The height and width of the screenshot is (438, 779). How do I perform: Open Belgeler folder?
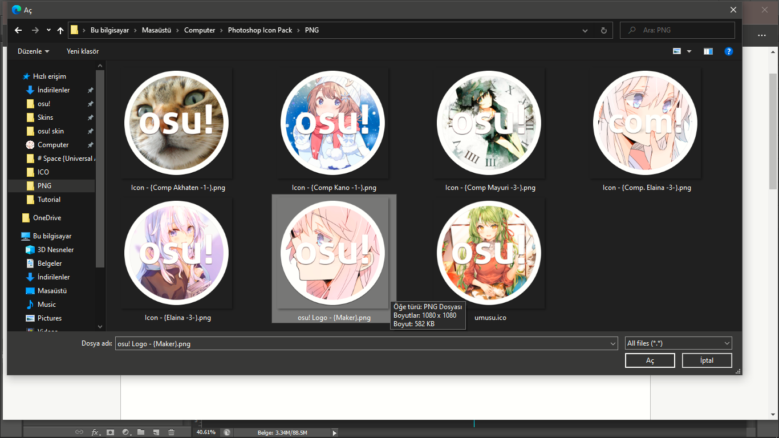[x=50, y=263]
